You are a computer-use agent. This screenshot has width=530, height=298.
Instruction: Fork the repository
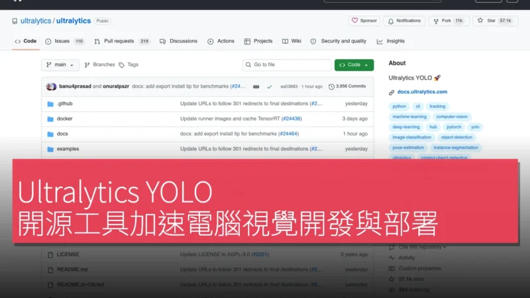click(x=449, y=21)
